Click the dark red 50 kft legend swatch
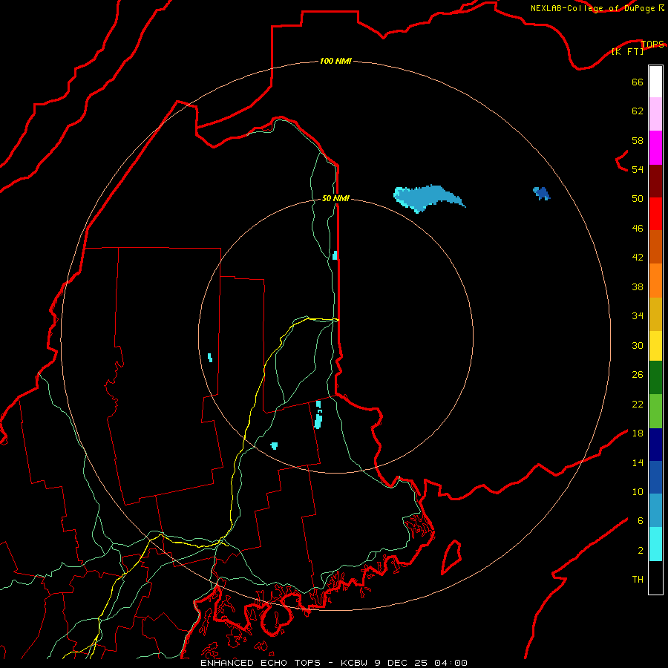Viewport: 668px width, 668px height. click(x=655, y=181)
